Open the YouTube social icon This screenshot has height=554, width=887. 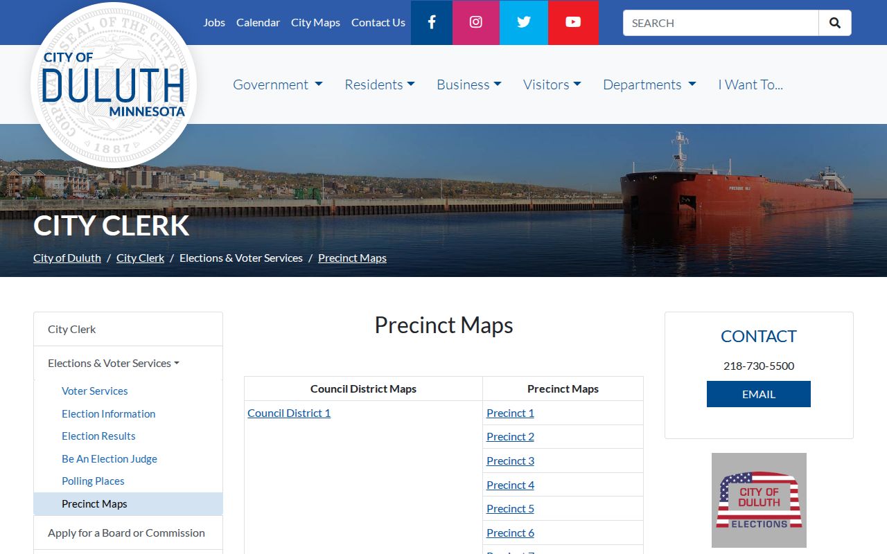coord(573,22)
